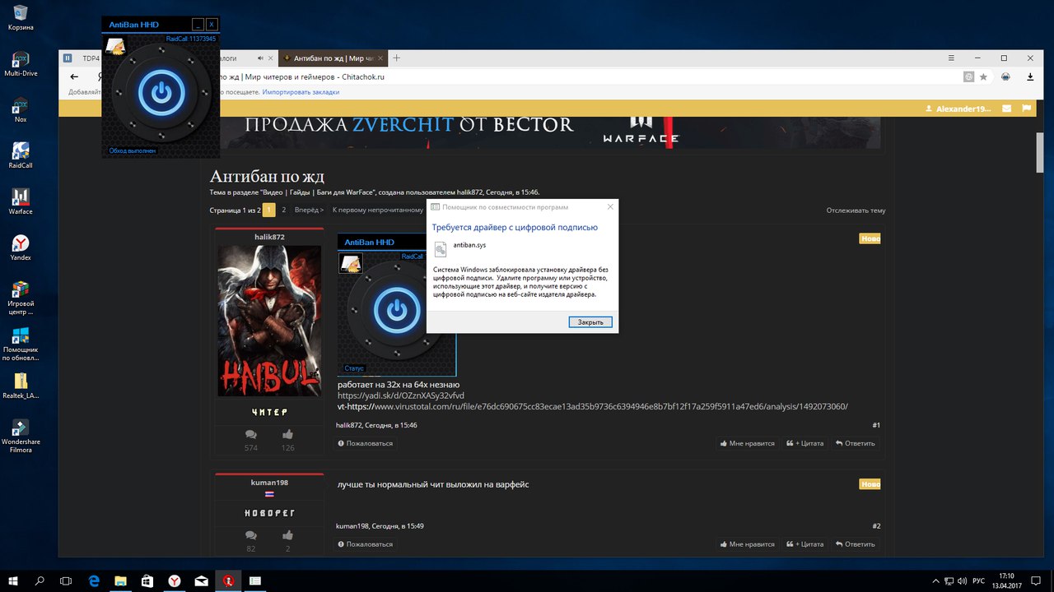Open the Помощник по обновлению desktop icon
The width and height of the screenshot is (1054, 592).
pyautogui.click(x=21, y=344)
